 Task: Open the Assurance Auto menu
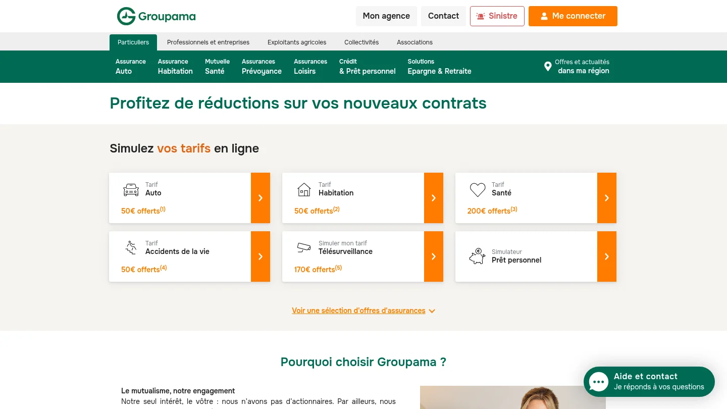131,67
